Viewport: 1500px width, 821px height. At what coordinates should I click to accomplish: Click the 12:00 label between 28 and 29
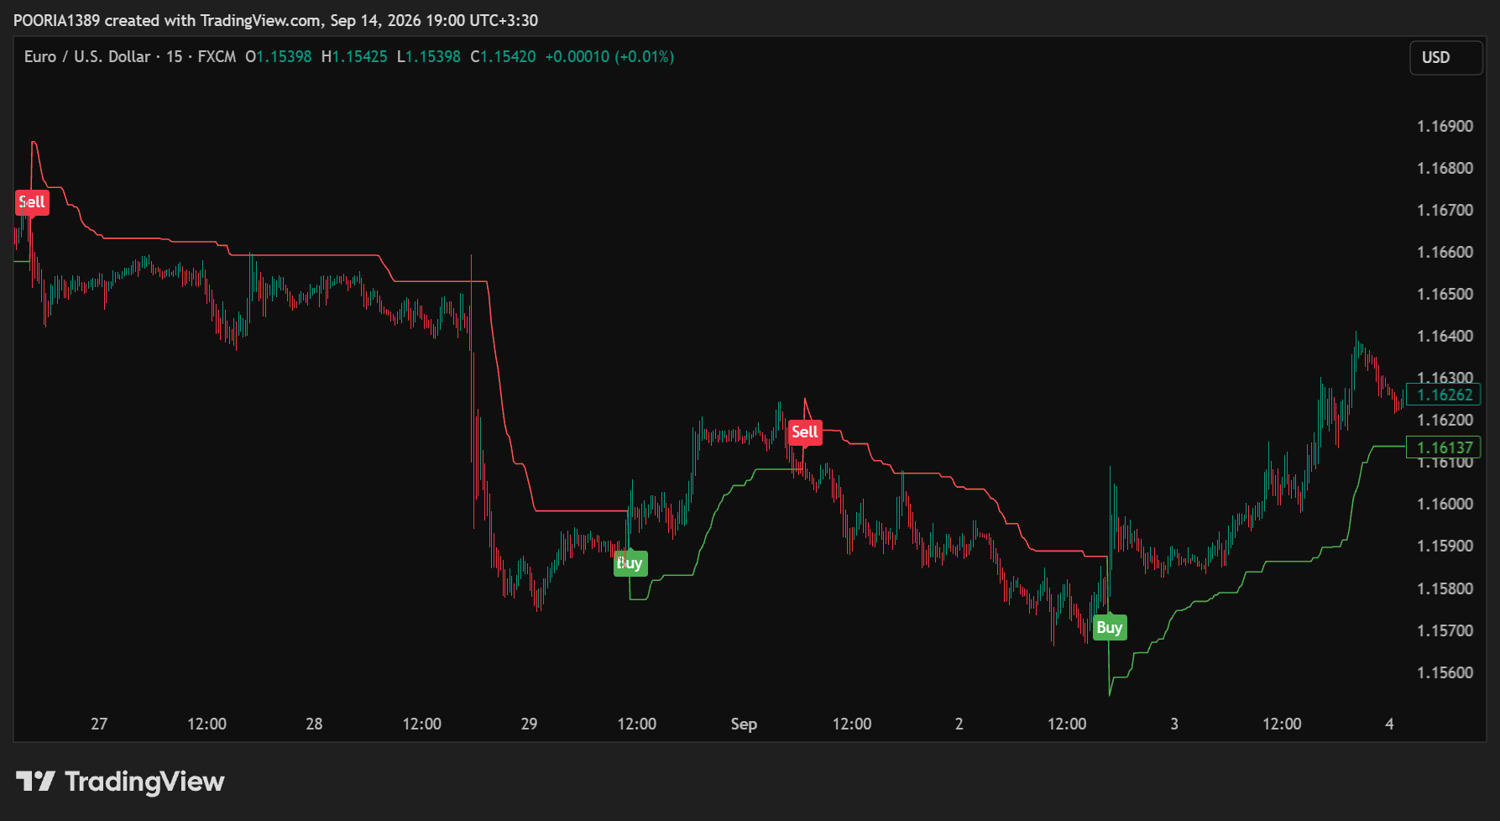421,724
